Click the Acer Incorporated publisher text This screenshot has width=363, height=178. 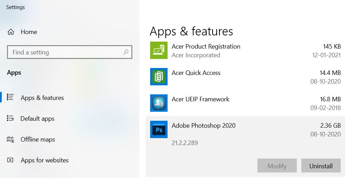[x=196, y=55]
